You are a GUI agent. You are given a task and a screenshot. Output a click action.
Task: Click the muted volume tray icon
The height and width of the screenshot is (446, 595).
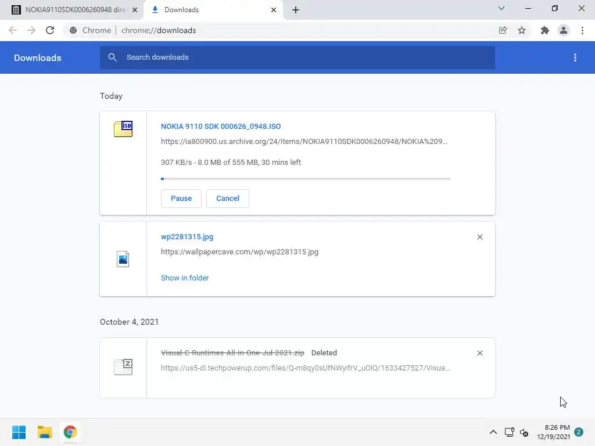[525, 432]
